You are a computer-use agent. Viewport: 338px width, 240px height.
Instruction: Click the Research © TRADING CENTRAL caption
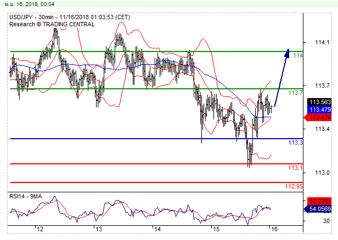(x=52, y=24)
